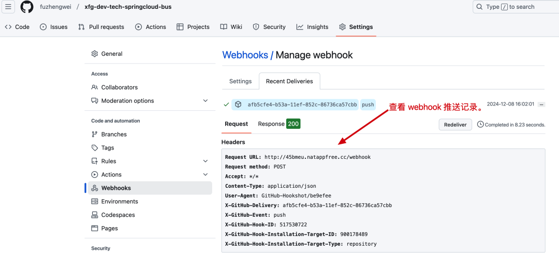Click the Tags tag icon
Viewport: 559px width, 253px height.
(95, 147)
